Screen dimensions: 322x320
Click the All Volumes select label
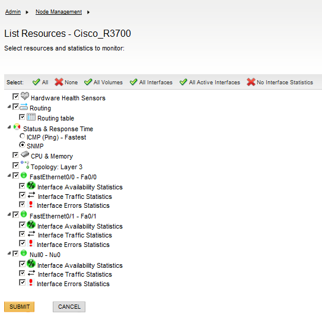point(108,83)
